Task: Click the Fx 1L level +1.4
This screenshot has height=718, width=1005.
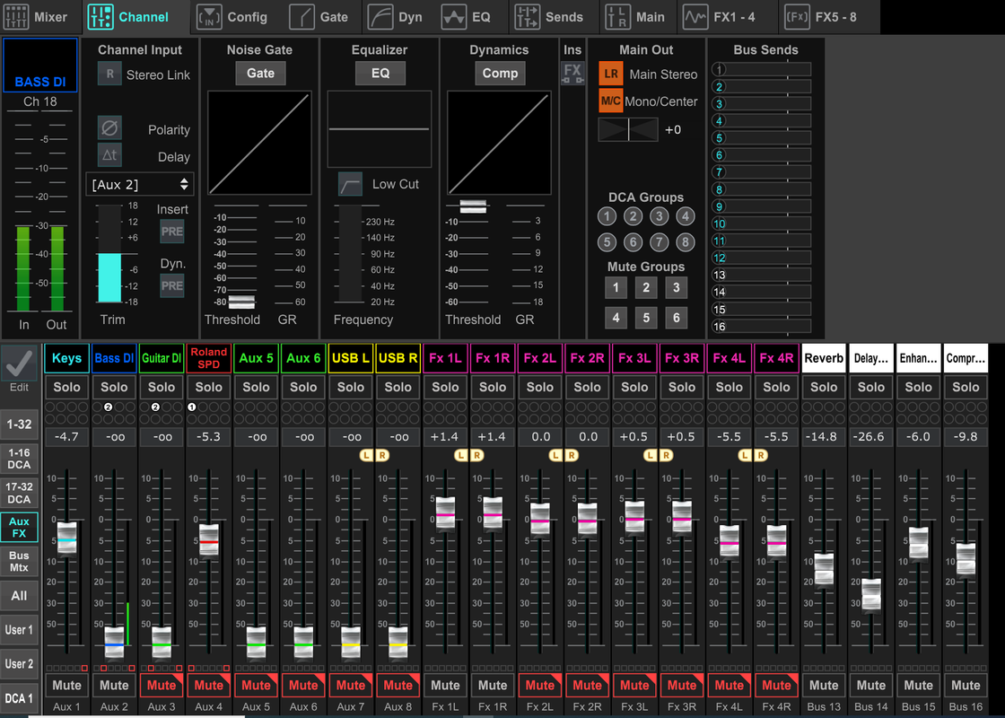Action: 445,436
